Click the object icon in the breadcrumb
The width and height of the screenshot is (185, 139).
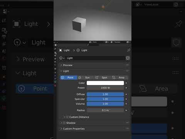pyautogui.click(x=61, y=50)
